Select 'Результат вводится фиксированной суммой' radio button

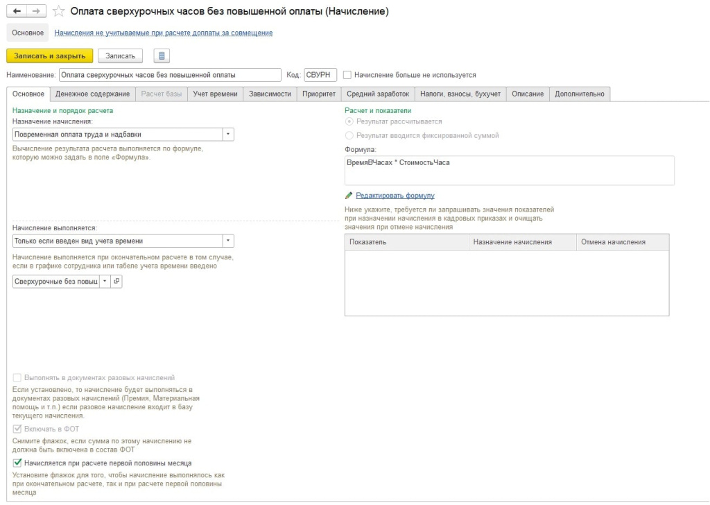(x=349, y=135)
